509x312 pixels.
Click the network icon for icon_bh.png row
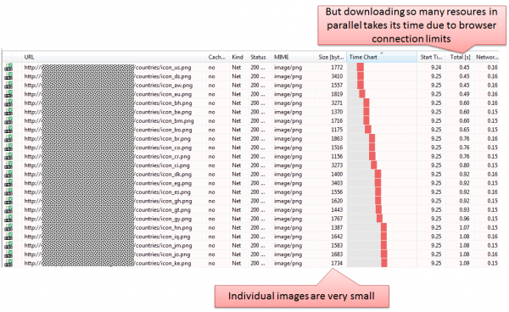pyautogui.click(x=8, y=103)
